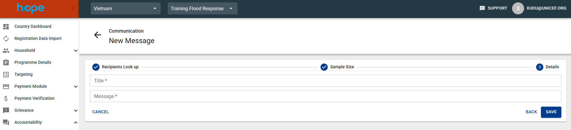Go to the Recipients Look up step

coord(115,67)
